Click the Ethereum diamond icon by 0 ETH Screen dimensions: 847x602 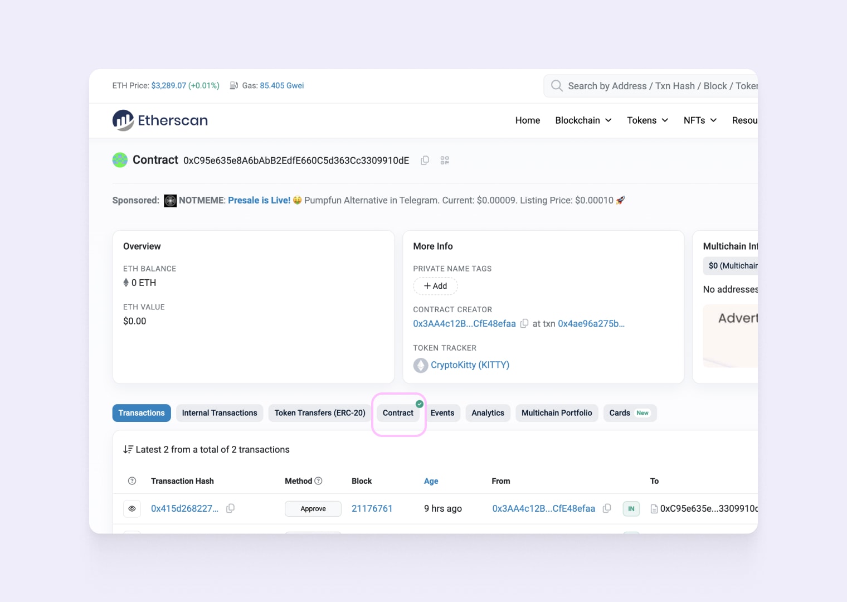[126, 283]
